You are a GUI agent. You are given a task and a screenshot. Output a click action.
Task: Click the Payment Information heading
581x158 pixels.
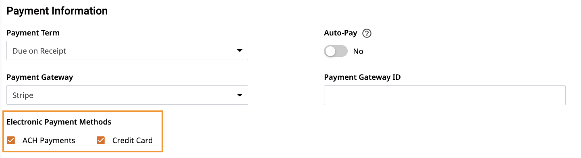57,11
